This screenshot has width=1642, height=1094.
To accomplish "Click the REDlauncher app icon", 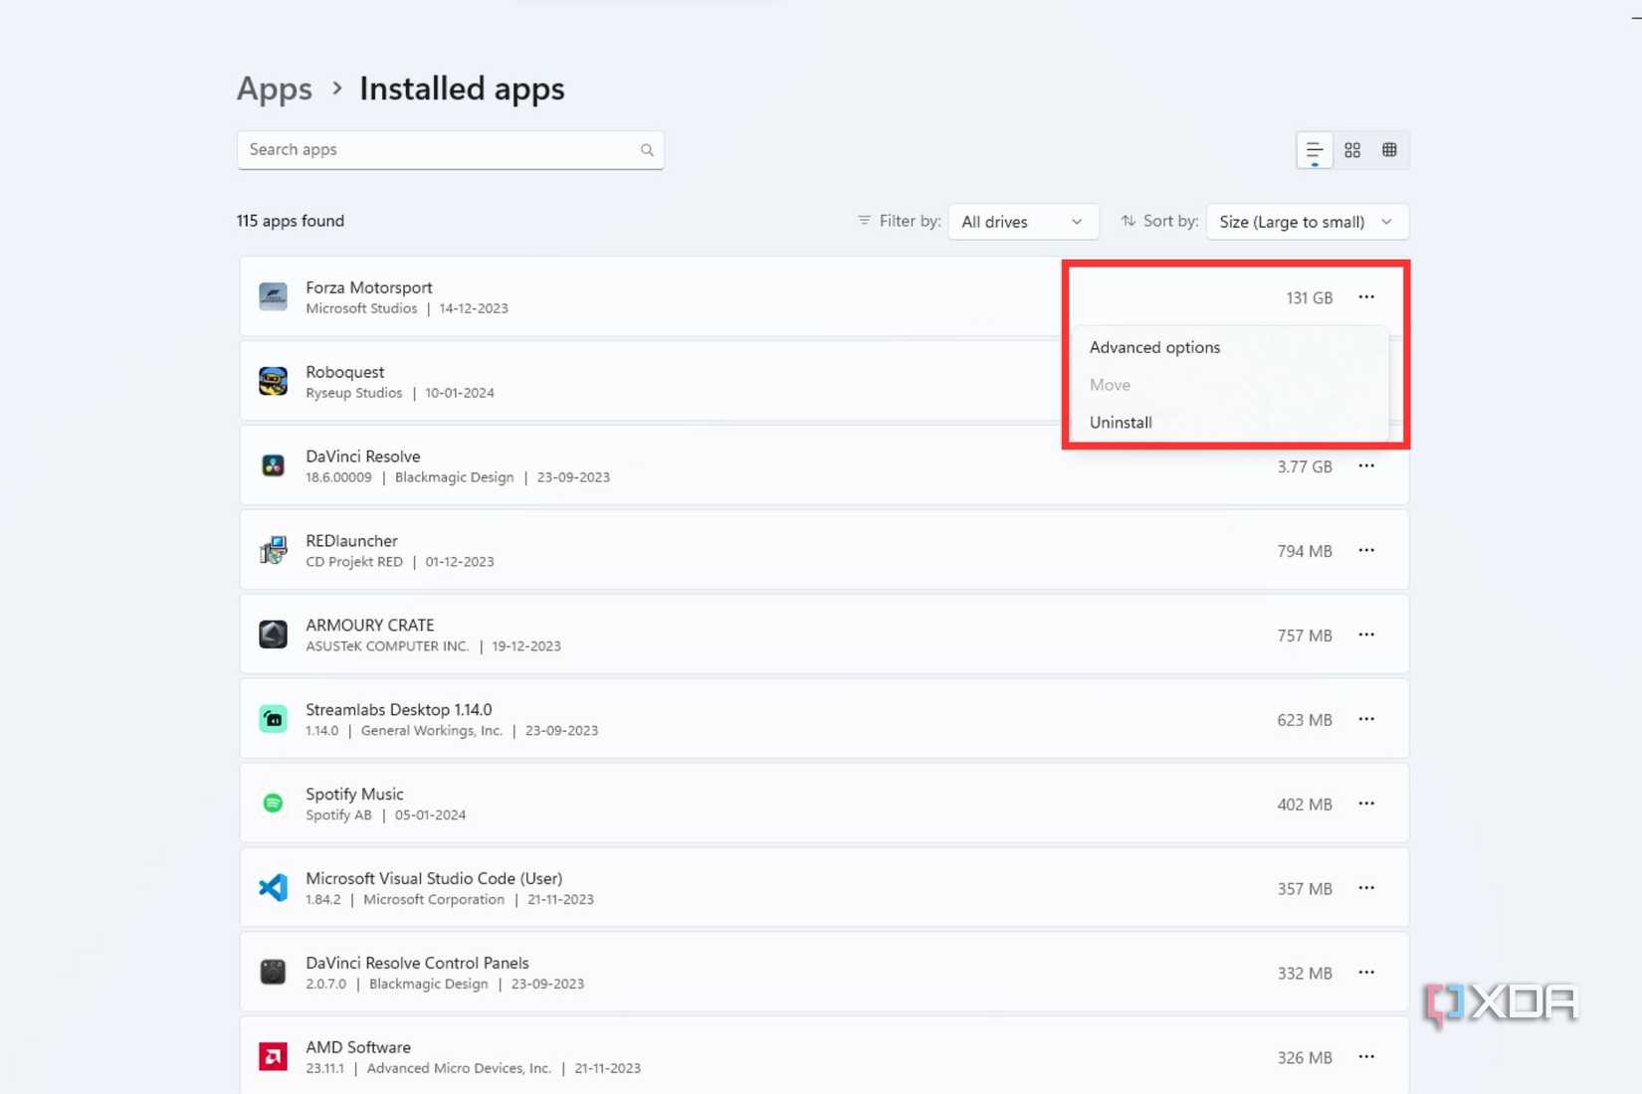I will [273, 550].
